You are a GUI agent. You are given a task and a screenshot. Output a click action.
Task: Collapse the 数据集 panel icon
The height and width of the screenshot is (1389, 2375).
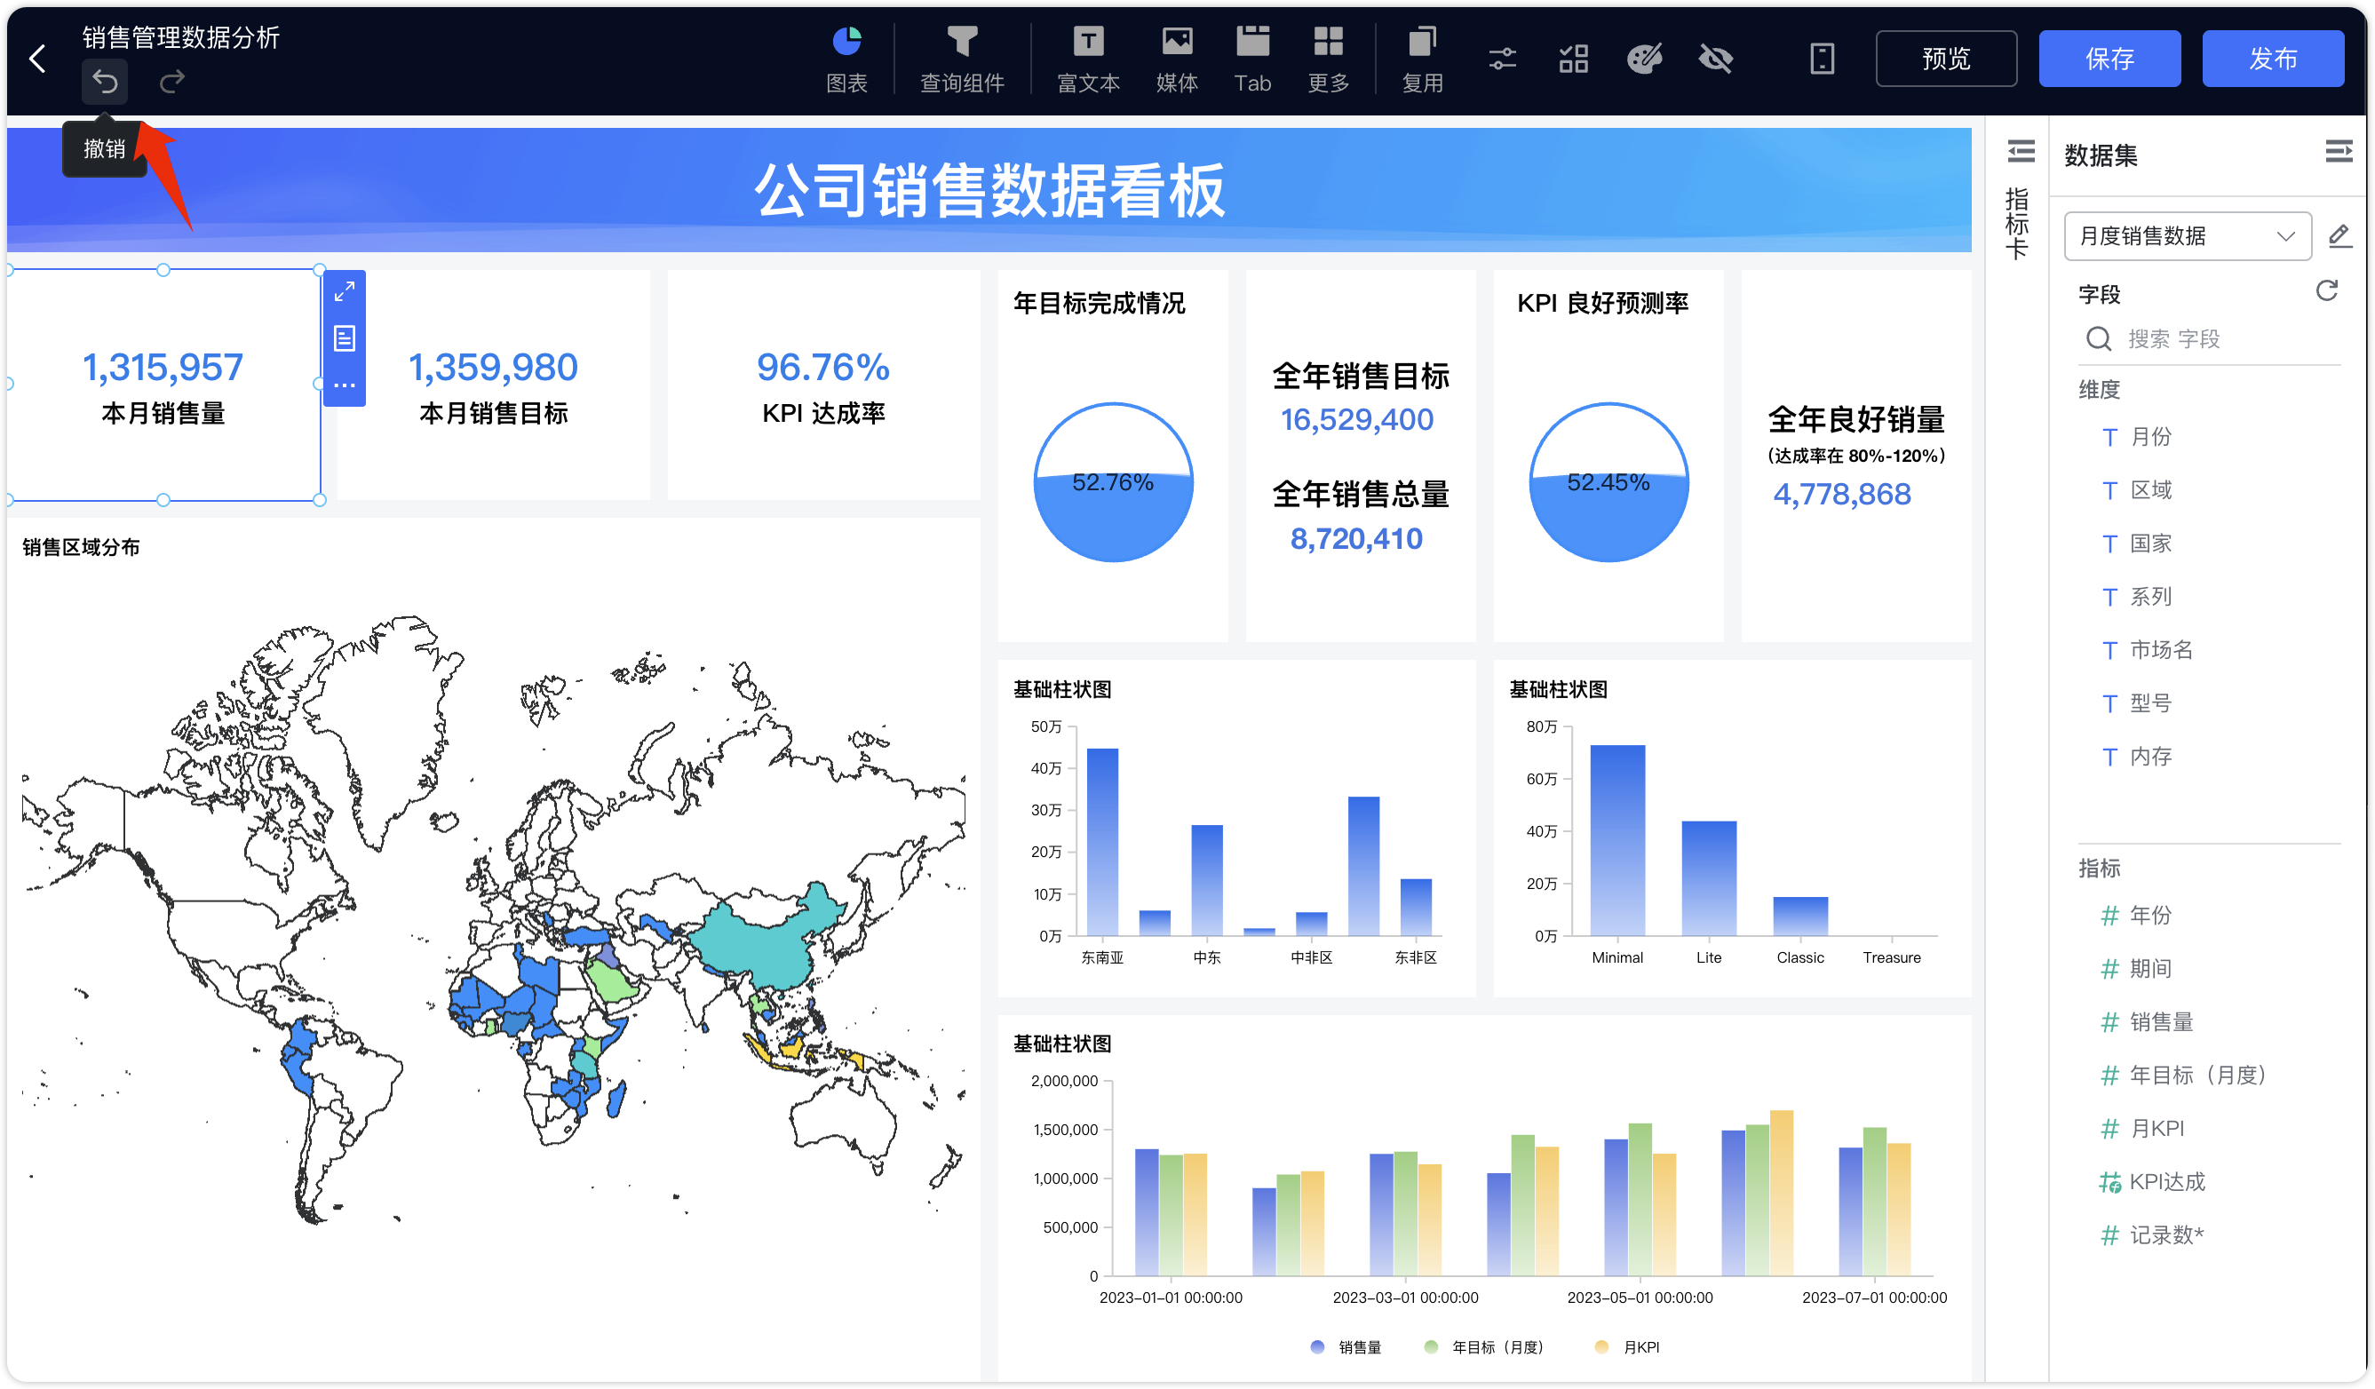pos(2339,152)
